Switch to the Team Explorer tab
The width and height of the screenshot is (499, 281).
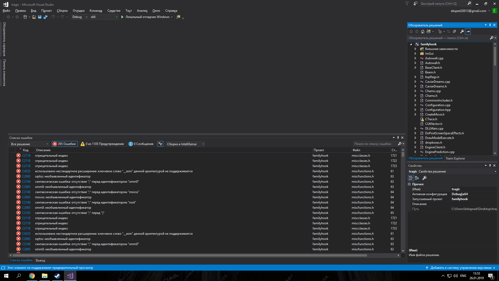[x=455, y=158]
